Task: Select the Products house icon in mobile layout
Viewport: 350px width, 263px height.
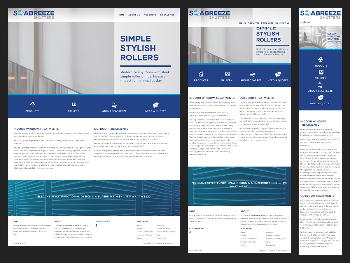Action: point(320,59)
